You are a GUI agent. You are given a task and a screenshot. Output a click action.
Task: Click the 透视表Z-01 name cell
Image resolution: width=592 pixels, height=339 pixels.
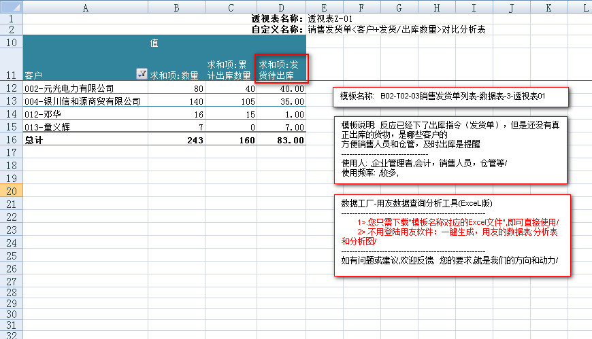pos(330,18)
